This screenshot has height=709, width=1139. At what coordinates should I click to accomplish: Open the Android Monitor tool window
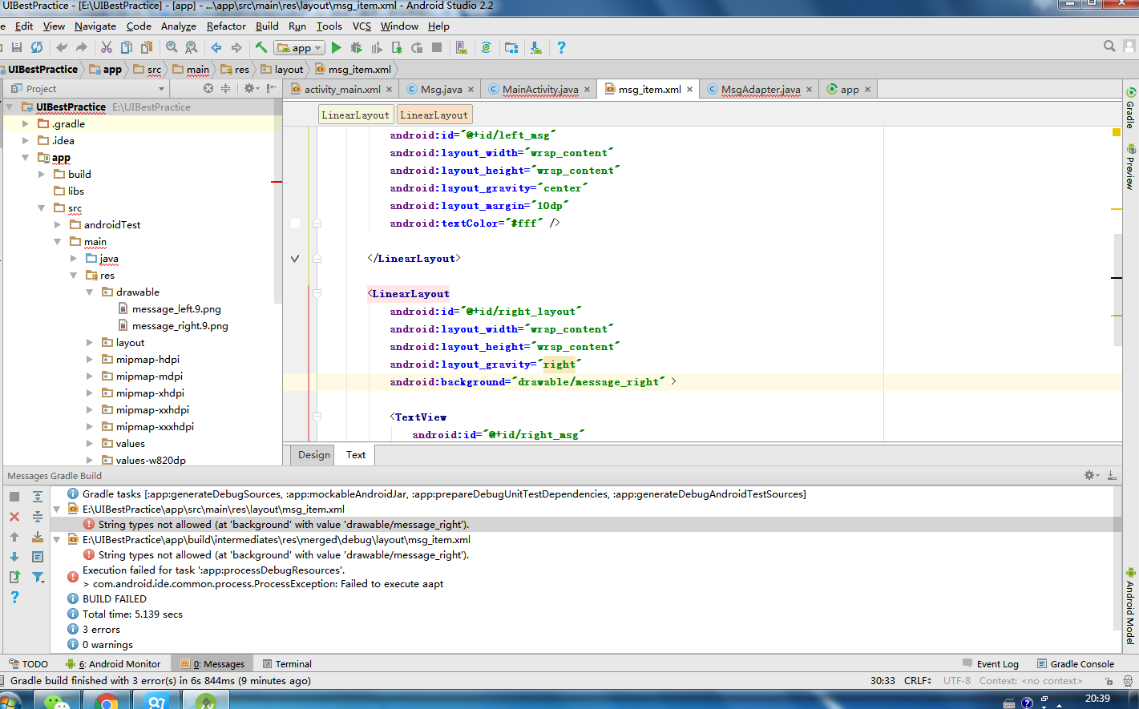(x=113, y=664)
